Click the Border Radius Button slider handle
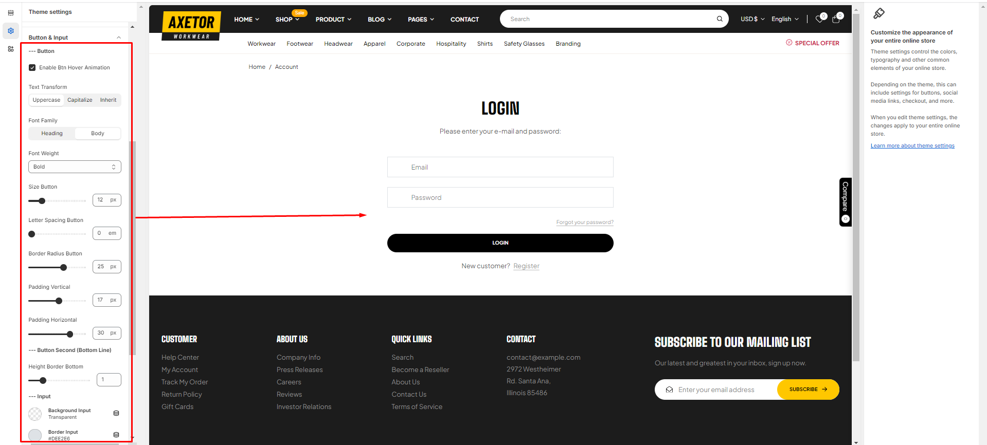Viewport: 987px width, 445px height. point(63,267)
